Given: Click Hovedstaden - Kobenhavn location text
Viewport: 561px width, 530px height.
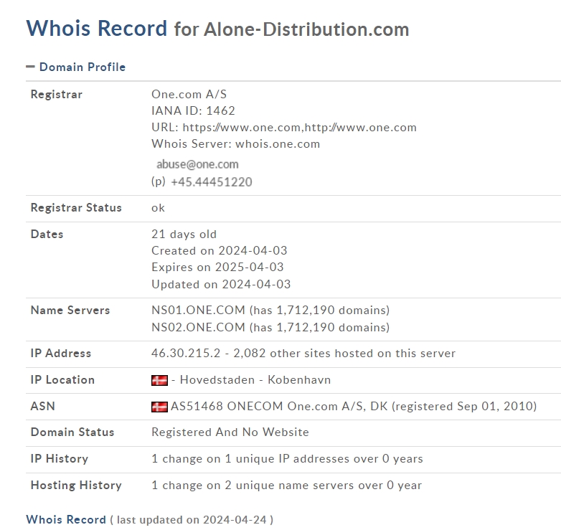Looking at the screenshot, I should pos(255,379).
